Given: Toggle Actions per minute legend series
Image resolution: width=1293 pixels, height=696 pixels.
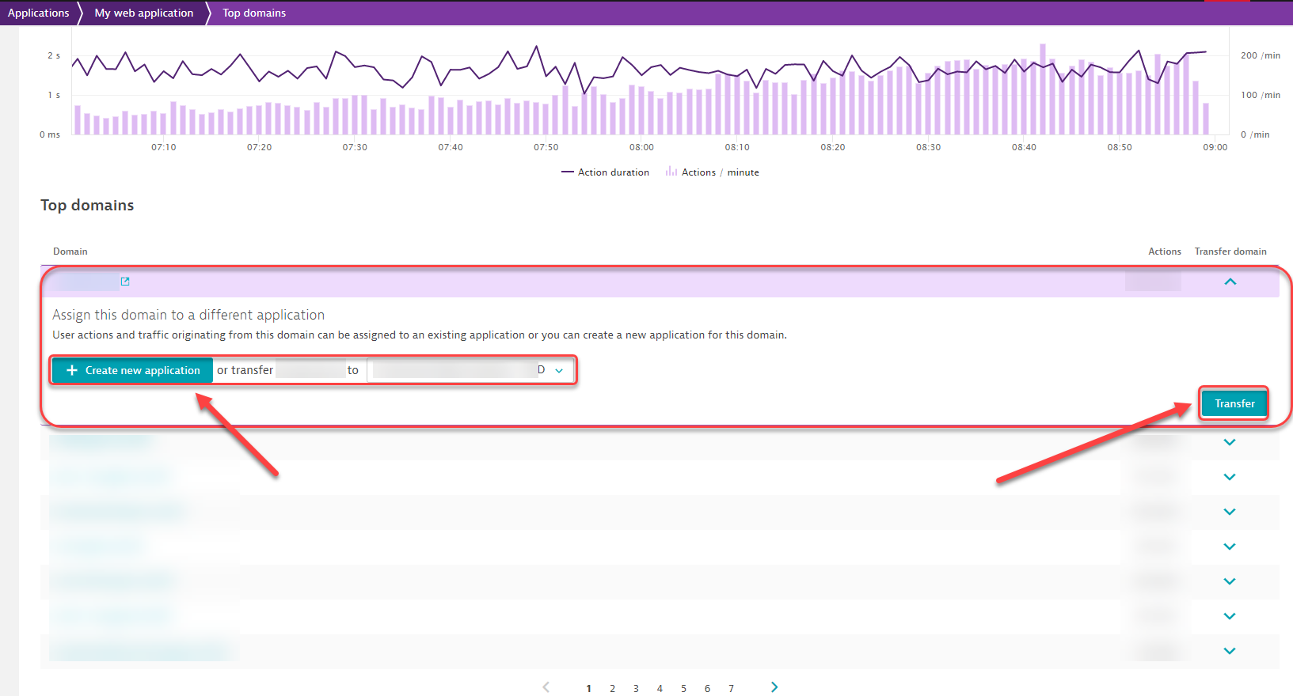Looking at the screenshot, I should (712, 172).
